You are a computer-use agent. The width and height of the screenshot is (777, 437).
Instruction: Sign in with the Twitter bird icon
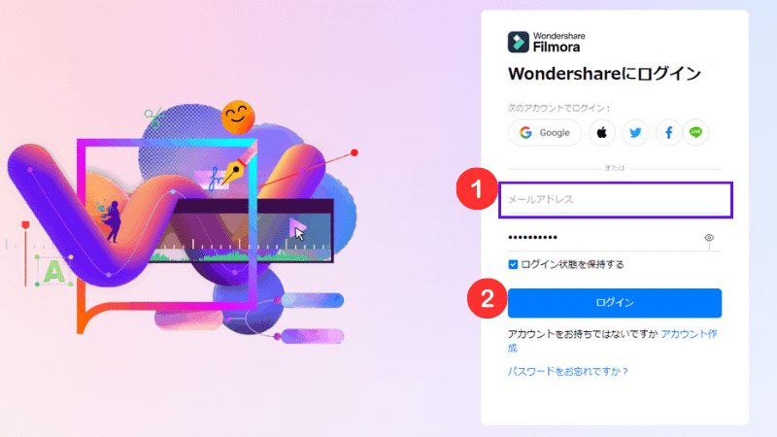coord(635,133)
